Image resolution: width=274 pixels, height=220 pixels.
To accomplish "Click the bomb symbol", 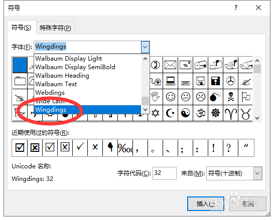I will pos(215,97).
